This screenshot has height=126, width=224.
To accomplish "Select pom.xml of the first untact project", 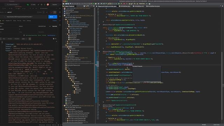I will 70,104.
